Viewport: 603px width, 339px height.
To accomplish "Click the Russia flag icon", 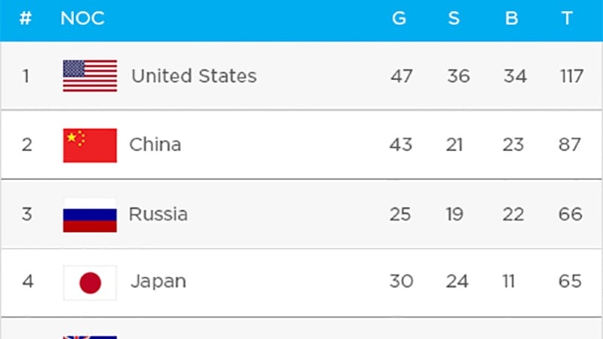I will (x=90, y=215).
